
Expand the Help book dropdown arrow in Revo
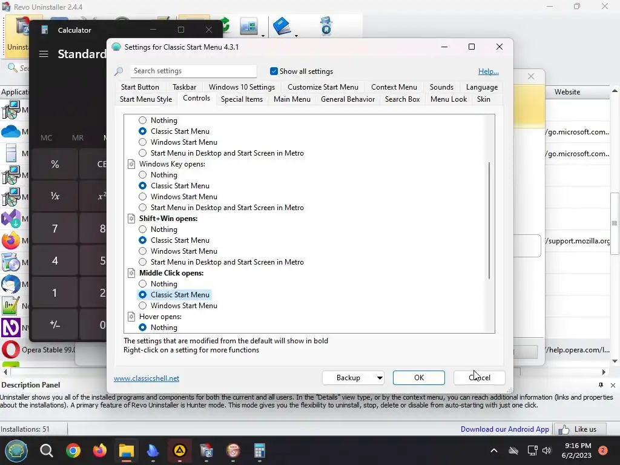pos(296,36)
